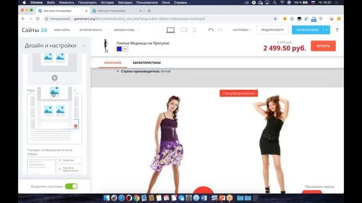
Task: Expand the Мои сайты breadcrumb dropdown
Action: coord(75,30)
